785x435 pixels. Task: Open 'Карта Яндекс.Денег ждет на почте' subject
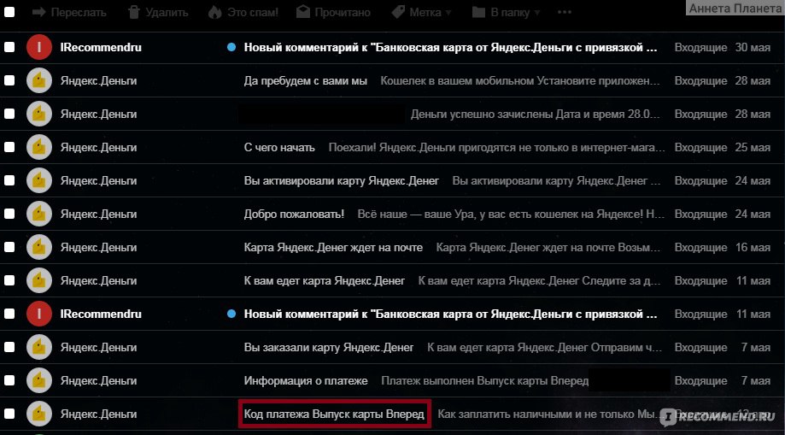coord(333,248)
